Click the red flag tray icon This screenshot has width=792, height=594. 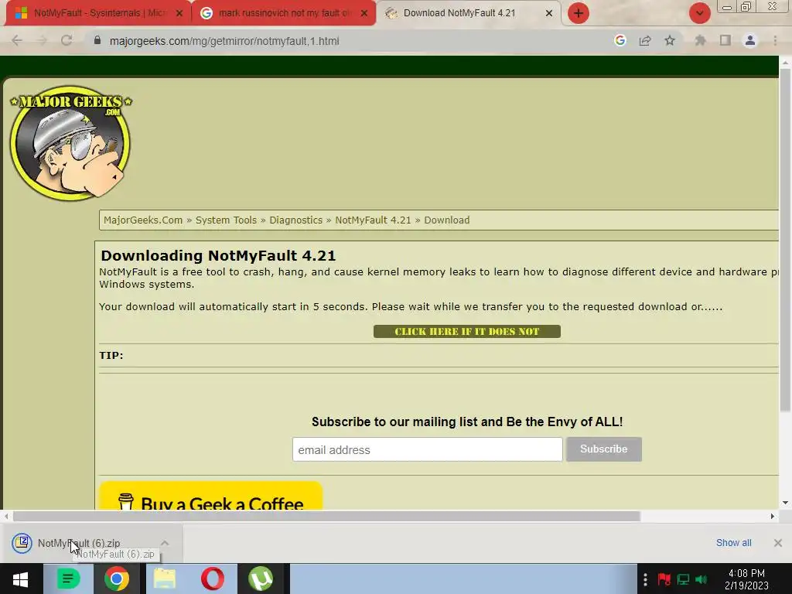point(664,579)
